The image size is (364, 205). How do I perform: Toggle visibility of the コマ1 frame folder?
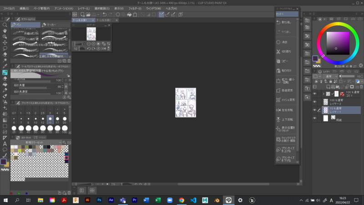[314, 94]
